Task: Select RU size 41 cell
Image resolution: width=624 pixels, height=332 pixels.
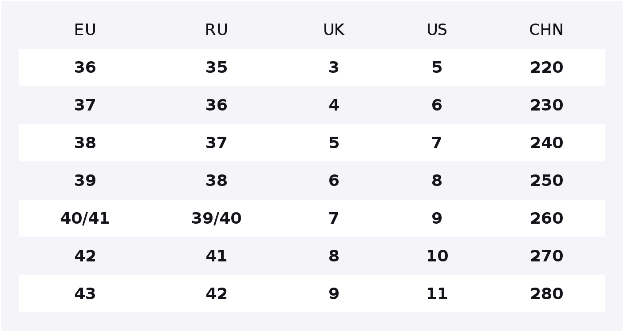Action: [x=216, y=256]
